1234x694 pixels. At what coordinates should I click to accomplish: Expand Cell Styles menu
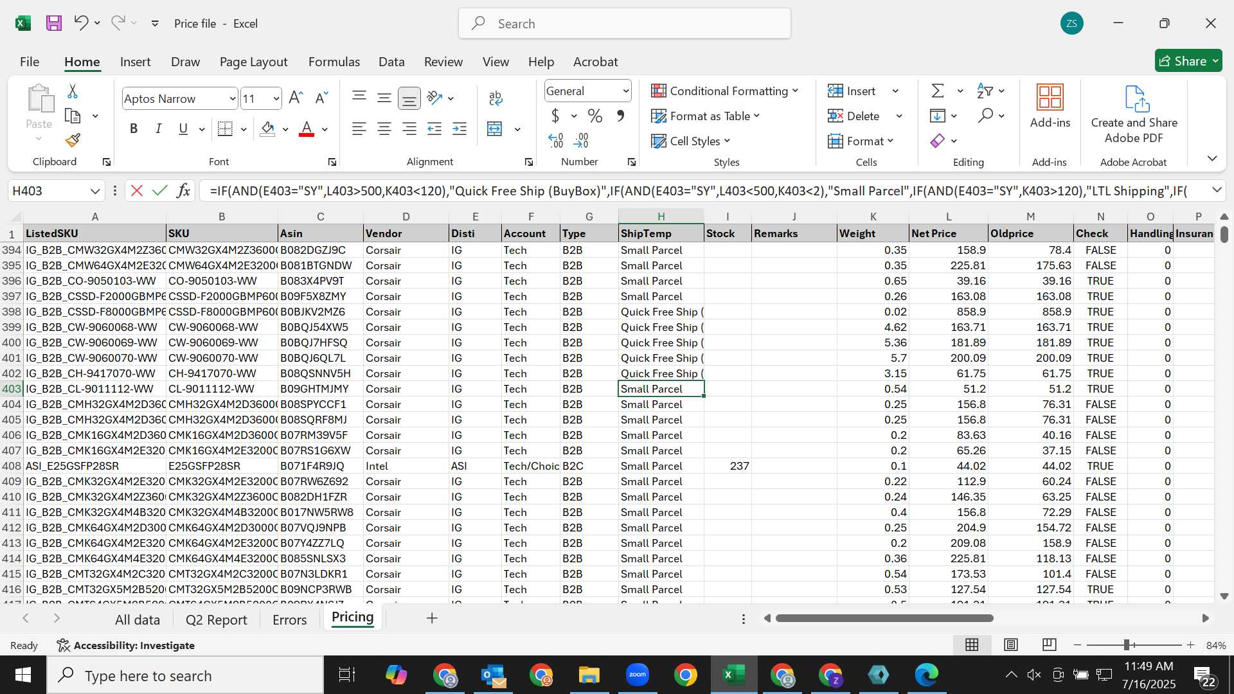click(727, 141)
